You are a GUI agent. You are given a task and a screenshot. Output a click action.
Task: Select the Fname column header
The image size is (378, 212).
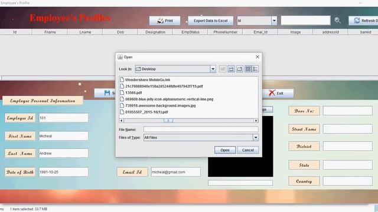tap(50, 32)
